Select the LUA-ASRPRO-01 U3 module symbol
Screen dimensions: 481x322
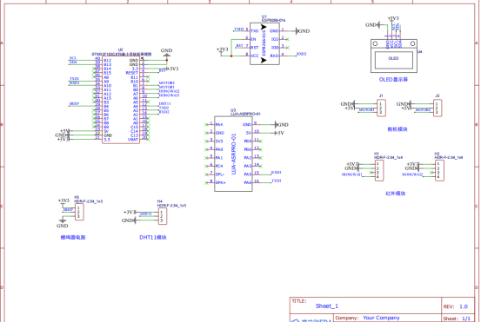pyautogui.click(x=233, y=154)
